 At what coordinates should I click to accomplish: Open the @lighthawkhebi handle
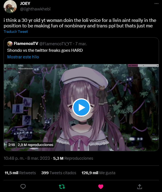tap(35, 9)
